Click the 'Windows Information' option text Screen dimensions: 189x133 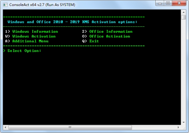click(35, 31)
